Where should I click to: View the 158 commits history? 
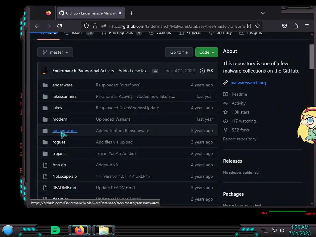[206, 71]
